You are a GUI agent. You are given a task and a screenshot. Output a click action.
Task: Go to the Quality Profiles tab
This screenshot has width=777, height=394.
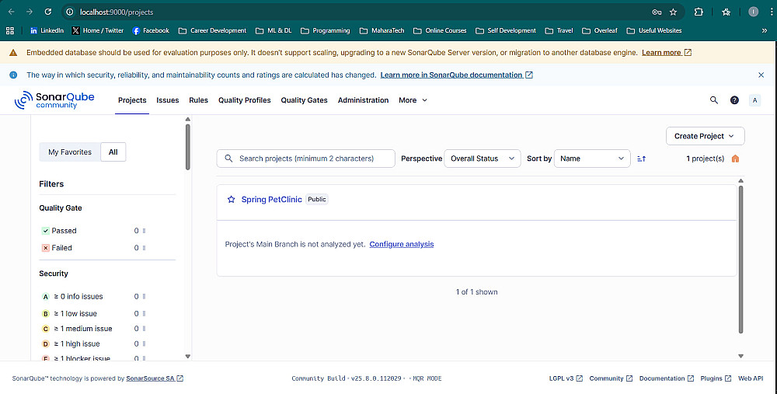[x=245, y=100]
